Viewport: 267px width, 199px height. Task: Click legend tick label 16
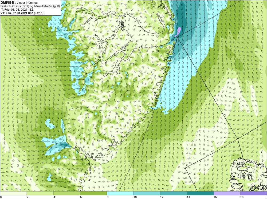coord(215,197)
